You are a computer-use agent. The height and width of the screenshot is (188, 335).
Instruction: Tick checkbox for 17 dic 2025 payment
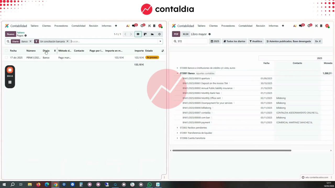[x=6, y=57]
